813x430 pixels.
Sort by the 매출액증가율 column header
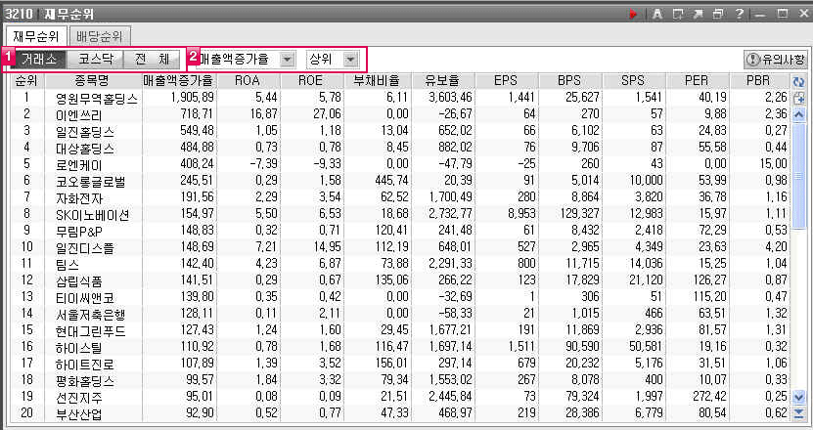tap(179, 81)
